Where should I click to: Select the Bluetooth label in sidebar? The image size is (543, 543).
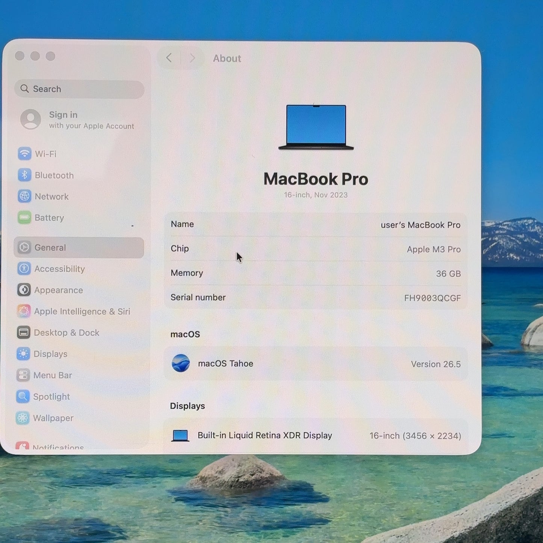coord(54,175)
